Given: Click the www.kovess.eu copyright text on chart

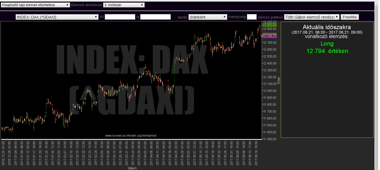Looking at the screenshot, I should (x=131, y=135).
